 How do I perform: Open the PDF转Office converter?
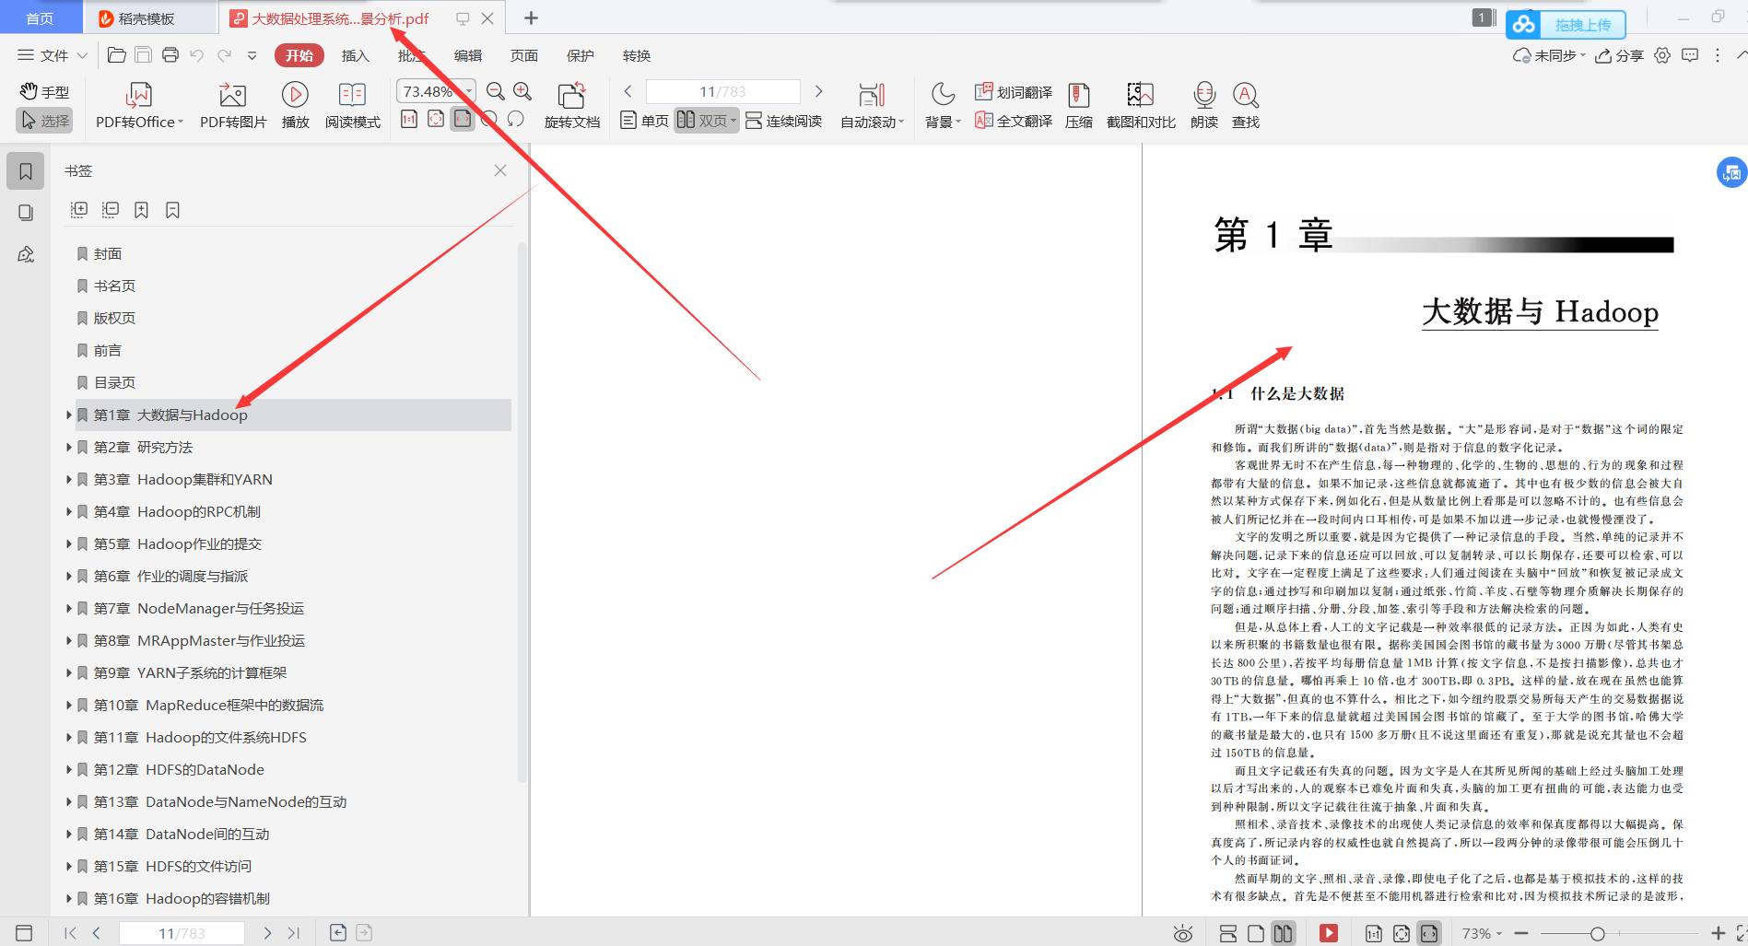point(139,106)
